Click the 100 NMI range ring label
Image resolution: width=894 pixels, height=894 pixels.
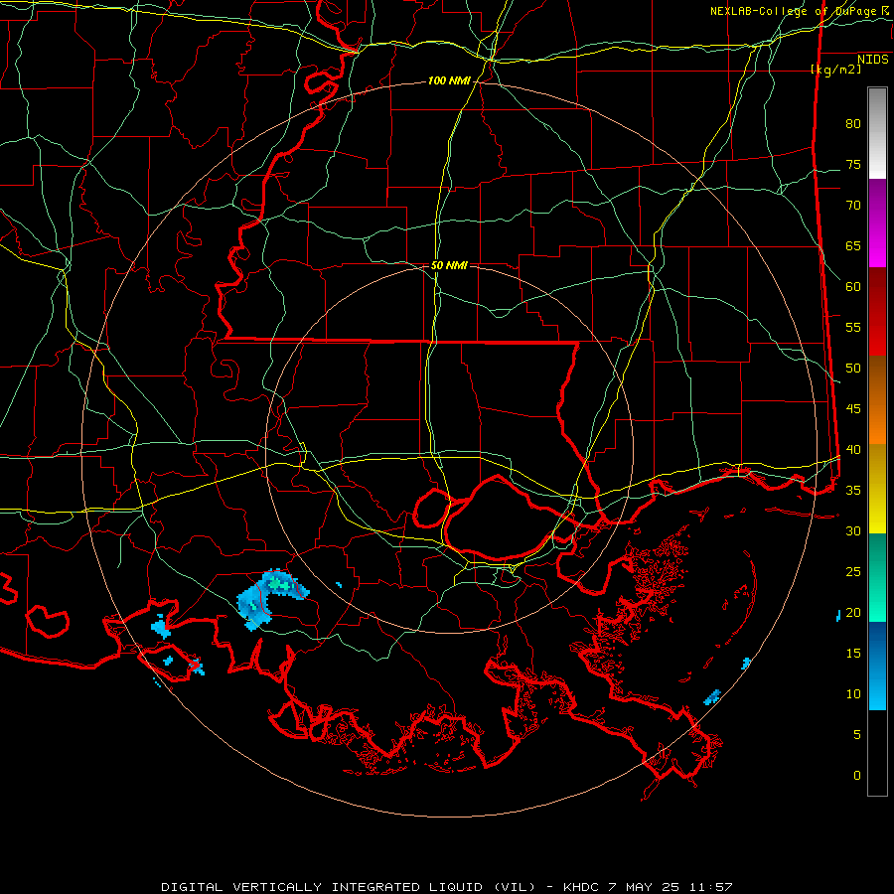(x=449, y=81)
